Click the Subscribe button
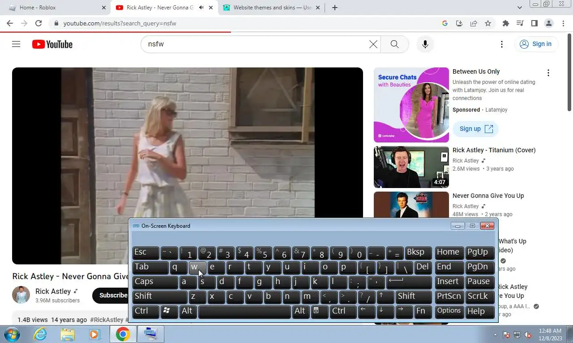Screen dimensions: 573x343 tap(112, 295)
